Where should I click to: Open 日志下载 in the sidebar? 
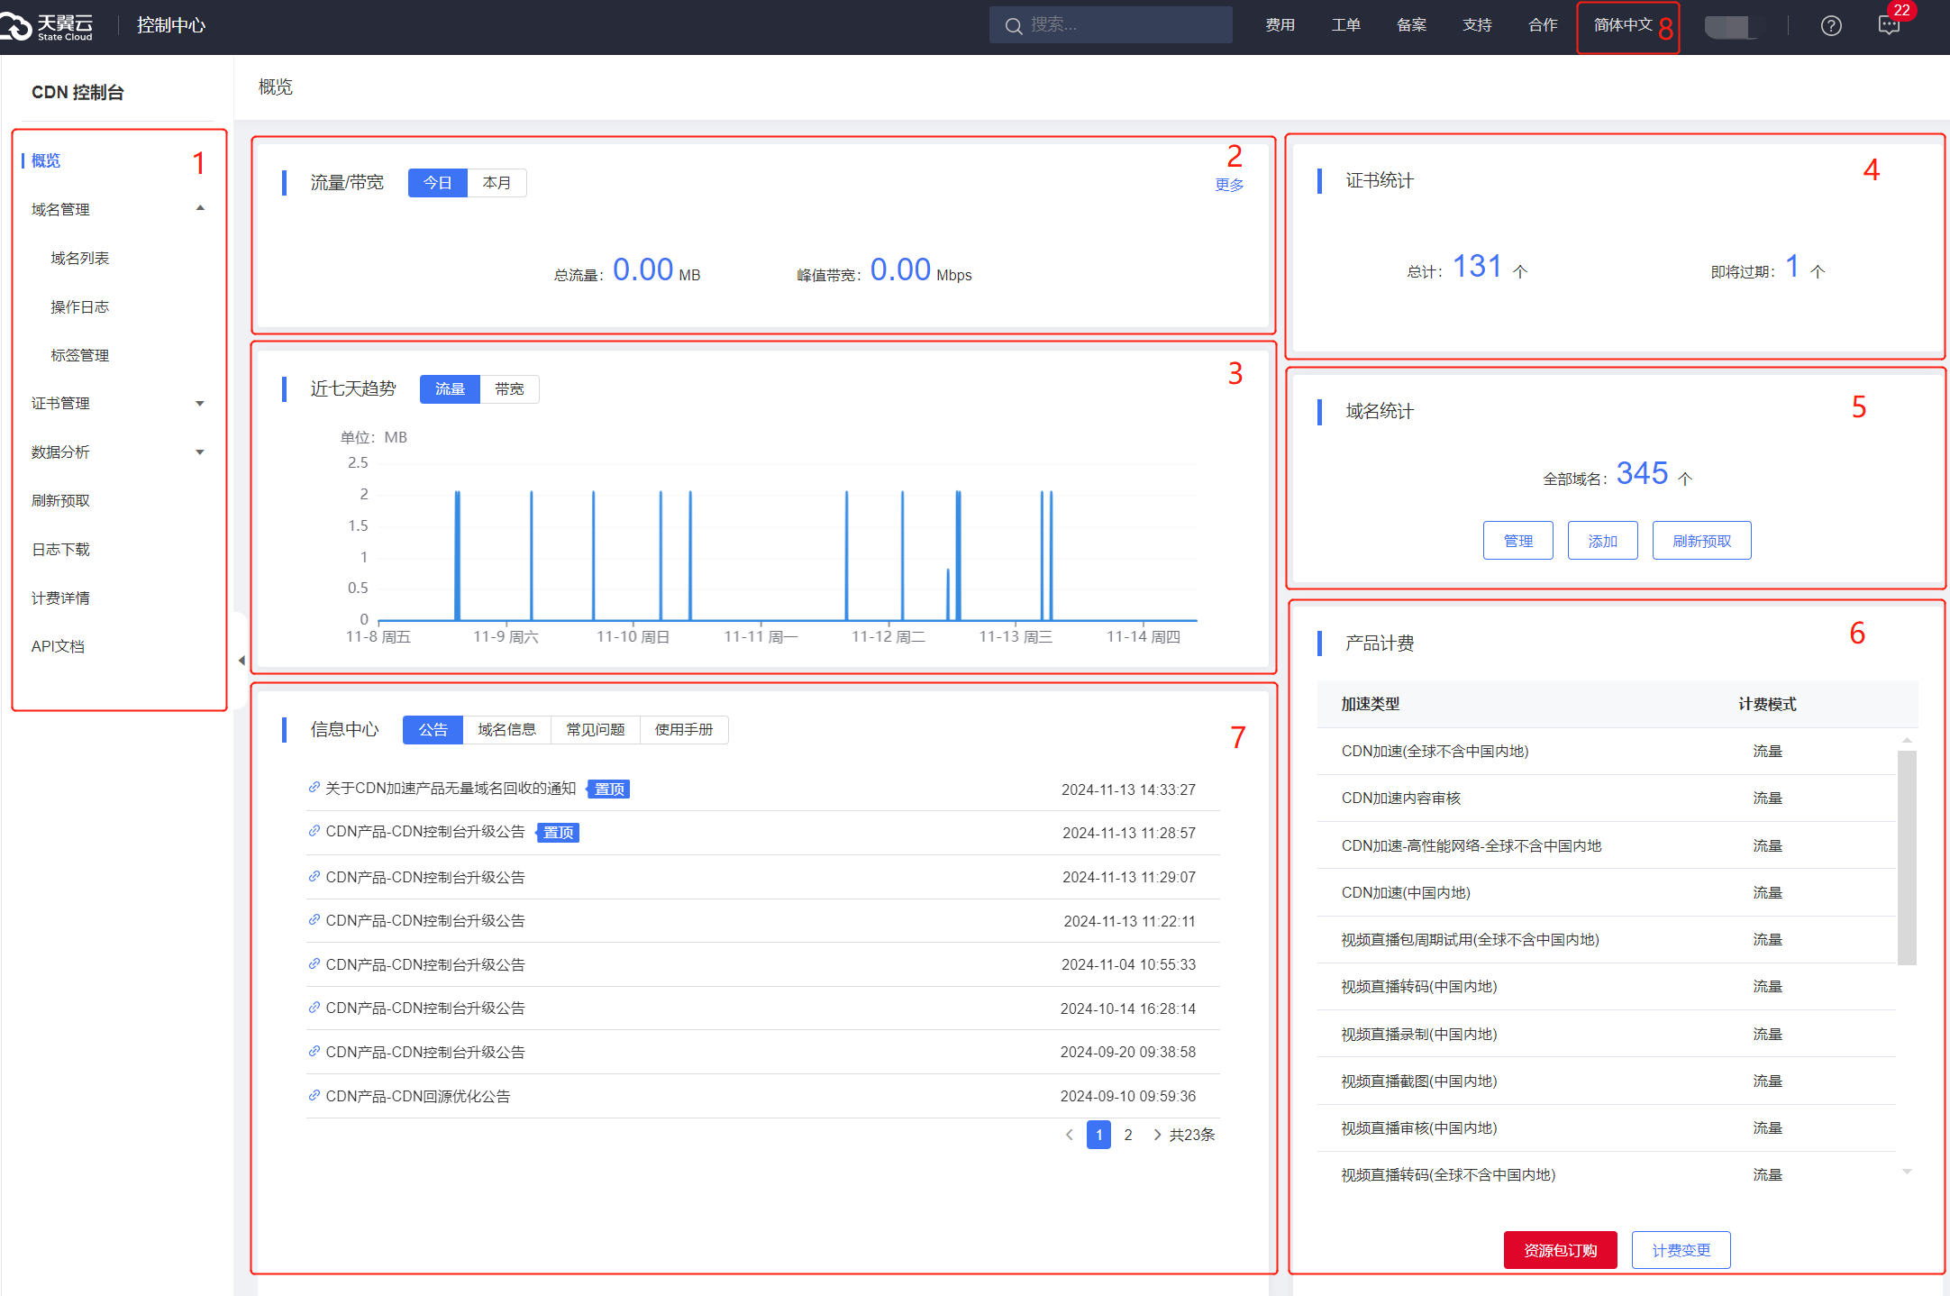click(60, 549)
